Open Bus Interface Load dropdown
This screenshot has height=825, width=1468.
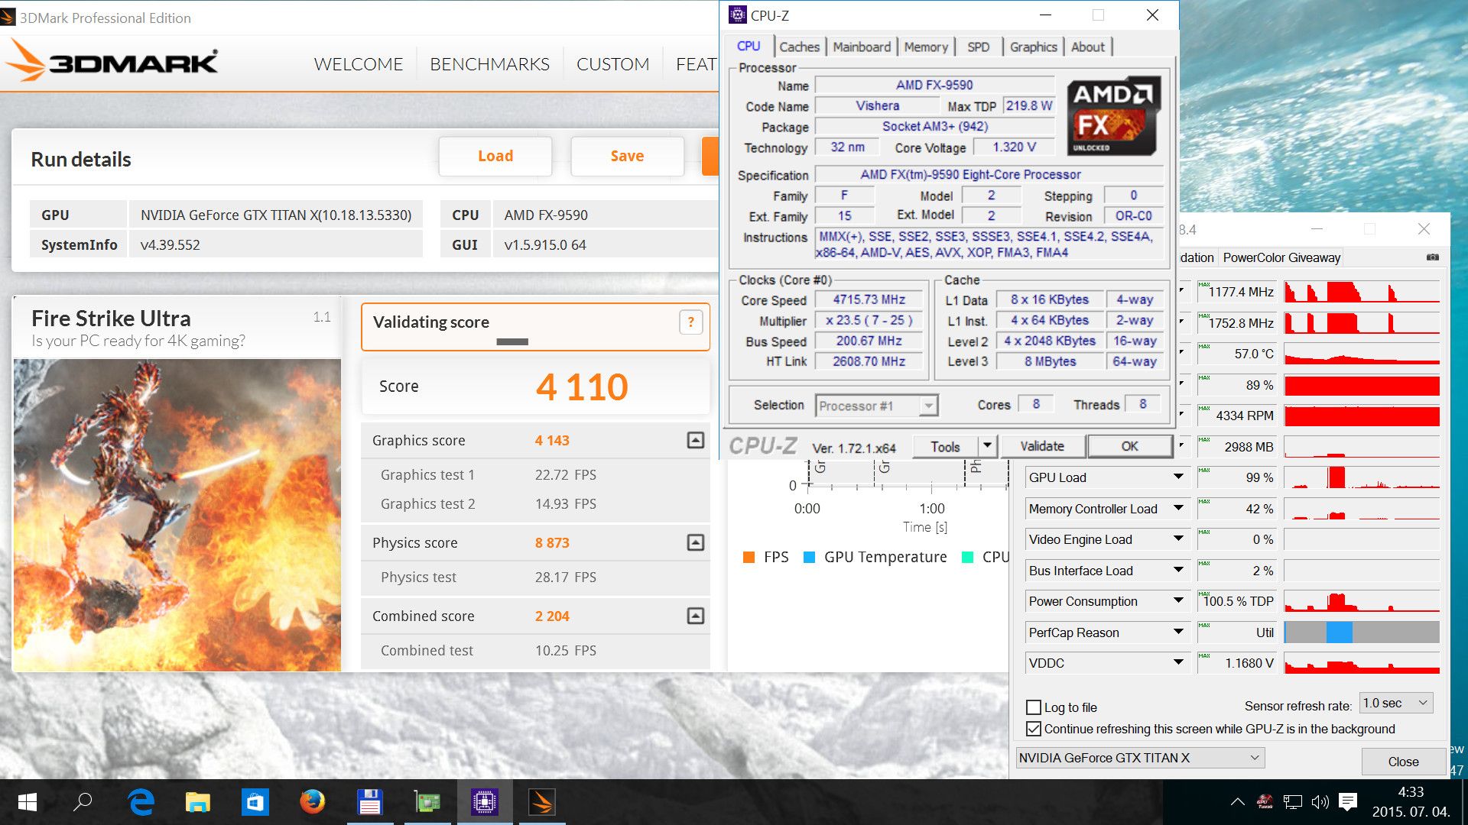coord(1178,571)
